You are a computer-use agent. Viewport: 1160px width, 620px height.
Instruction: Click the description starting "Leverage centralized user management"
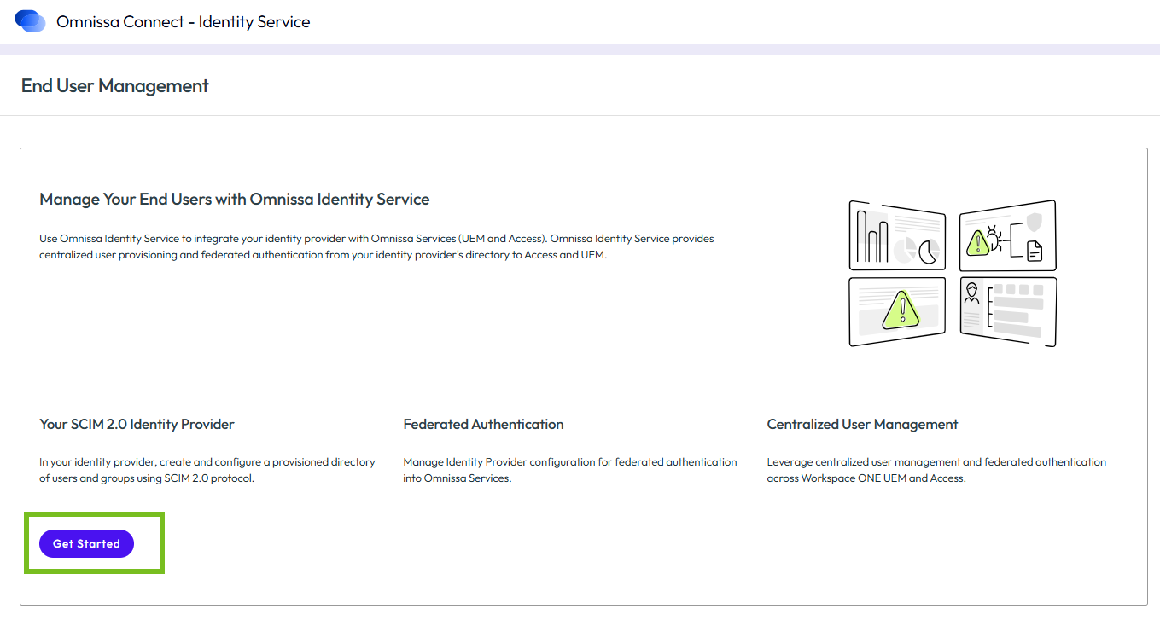(x=936, y=470)
